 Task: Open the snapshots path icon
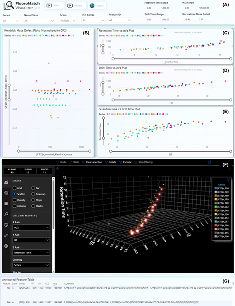click(6, 235)
